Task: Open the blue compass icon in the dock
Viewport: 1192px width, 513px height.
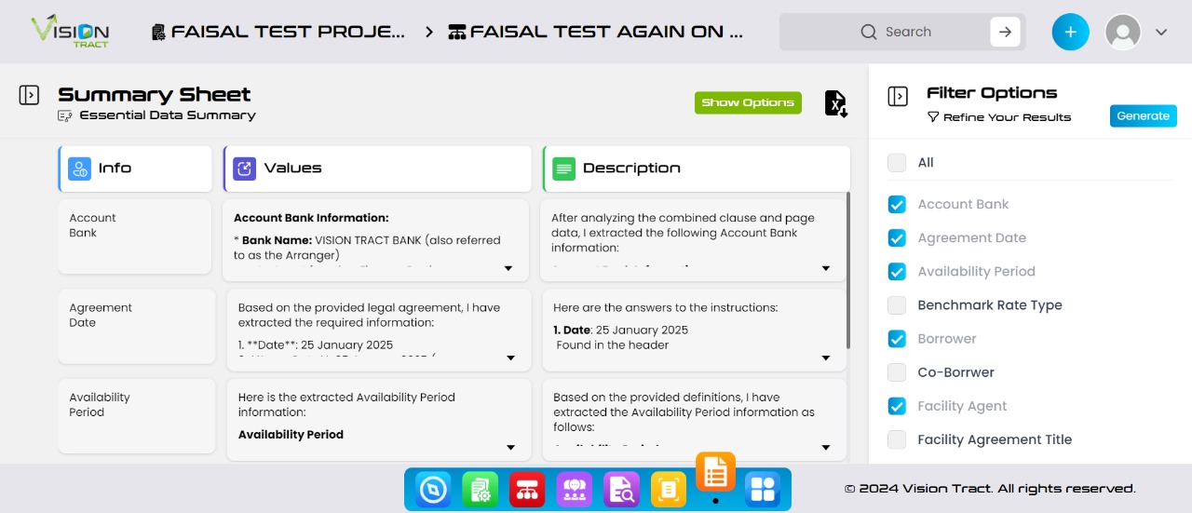Action: tap(433, 489)
